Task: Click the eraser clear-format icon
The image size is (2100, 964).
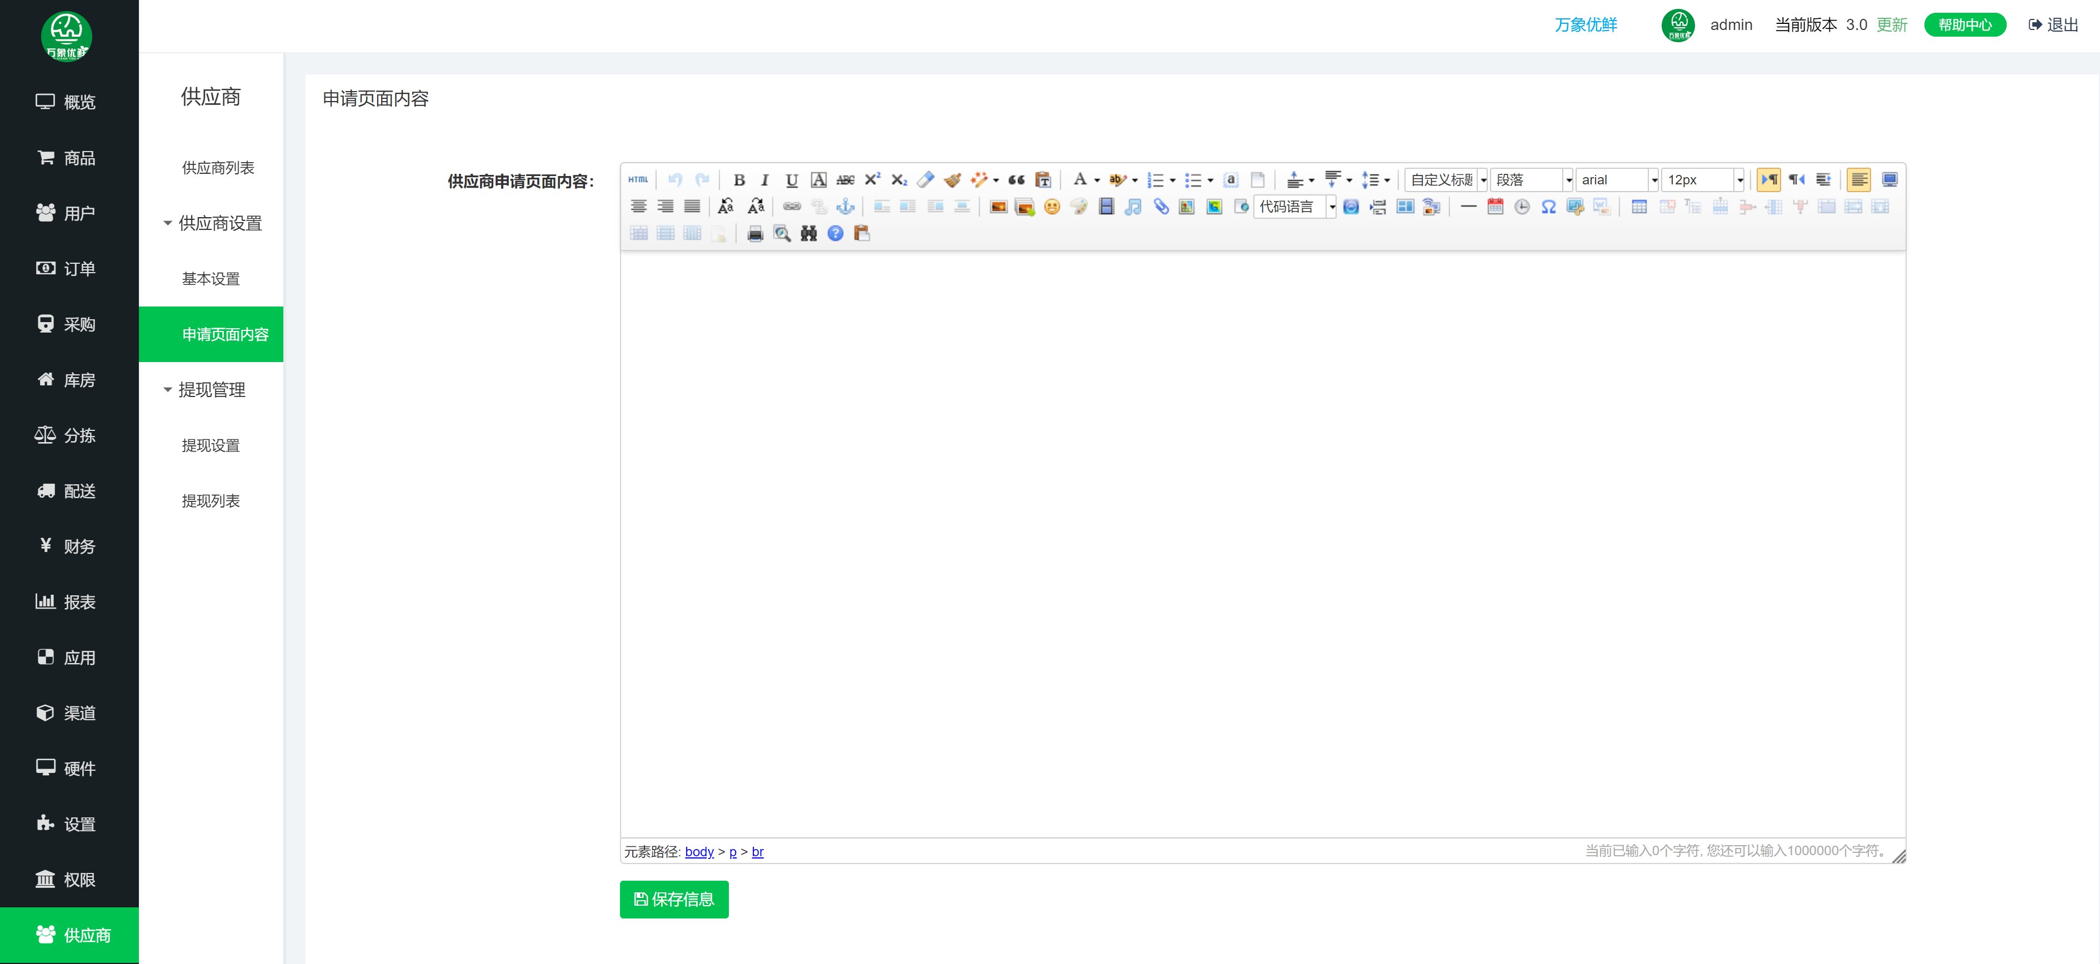Action: (925, 180)
